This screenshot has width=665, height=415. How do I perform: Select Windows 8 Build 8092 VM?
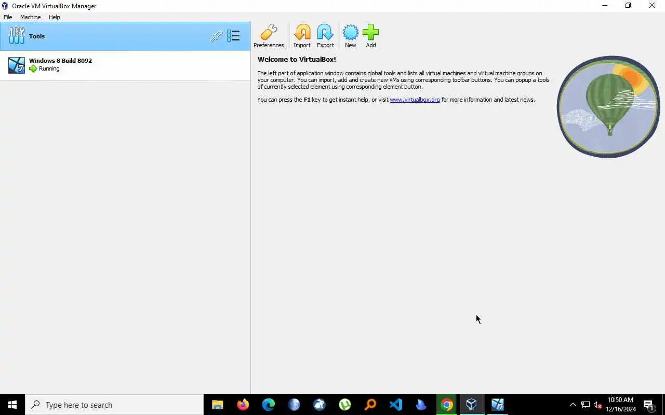[125, 65]
